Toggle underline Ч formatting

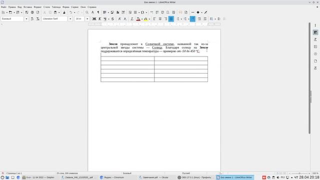[x=105, y=19]
